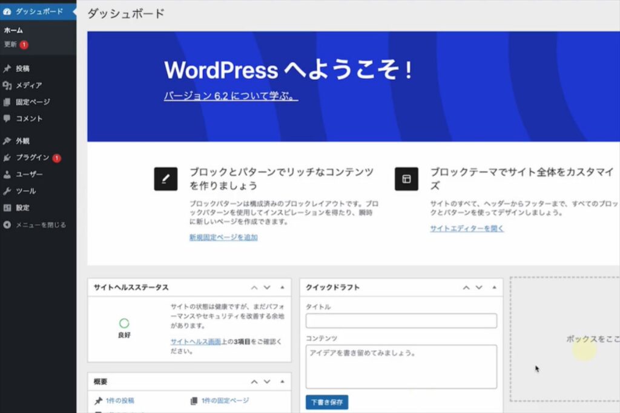The image size is (620, 413).
Task: Collapse sidebar with メニューを閉じる
Action: [x=41, y=225]
